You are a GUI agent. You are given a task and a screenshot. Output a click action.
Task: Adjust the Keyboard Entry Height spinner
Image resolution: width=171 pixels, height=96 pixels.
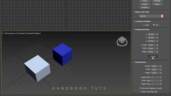[x=157, y=52]
